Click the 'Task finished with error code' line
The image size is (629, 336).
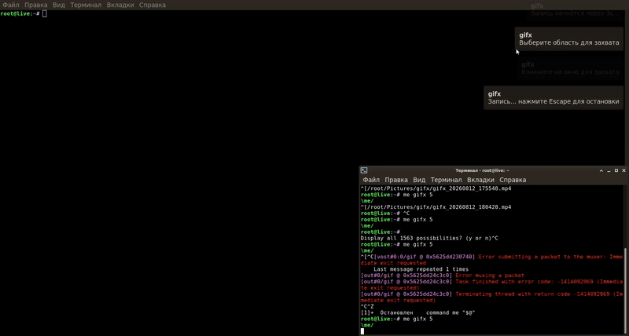[x=491, y=285]
